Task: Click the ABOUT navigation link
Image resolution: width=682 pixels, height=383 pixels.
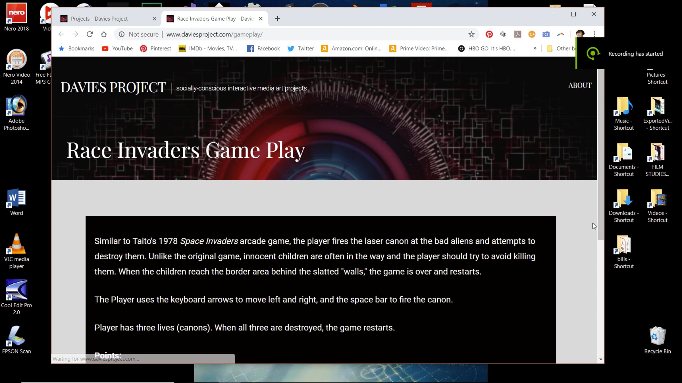Action: pos(580,85)
